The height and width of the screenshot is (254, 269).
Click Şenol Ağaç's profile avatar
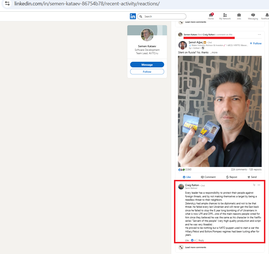click(x=182, y=45)
